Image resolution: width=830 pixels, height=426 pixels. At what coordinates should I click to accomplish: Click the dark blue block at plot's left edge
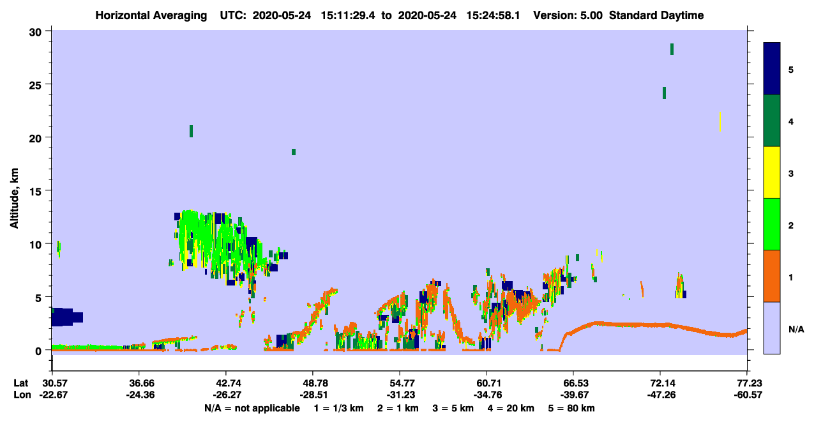click(66, 316)
